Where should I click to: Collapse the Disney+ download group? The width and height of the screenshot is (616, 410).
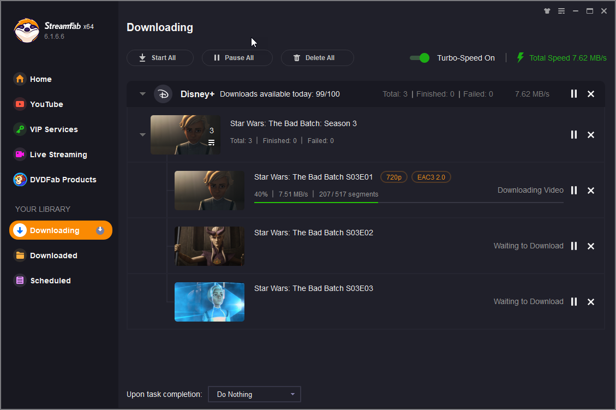142,94
